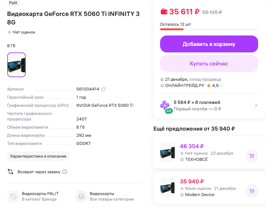Open the 46 354 ₽ offer thumbnail
This screenshot has width=265, height=211.
point(167,152)
